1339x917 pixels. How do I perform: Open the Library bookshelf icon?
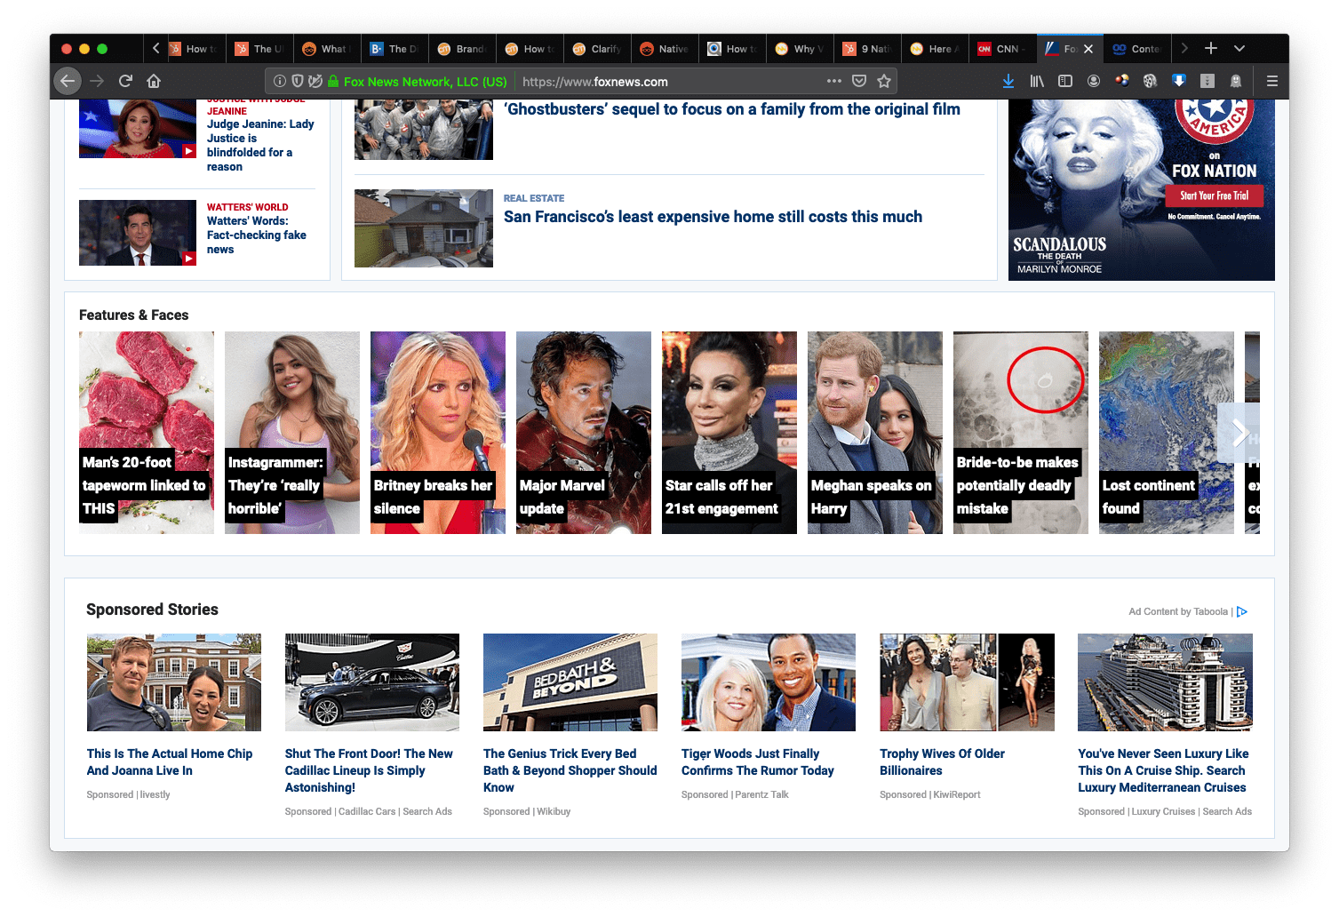tap(1037, 81)
